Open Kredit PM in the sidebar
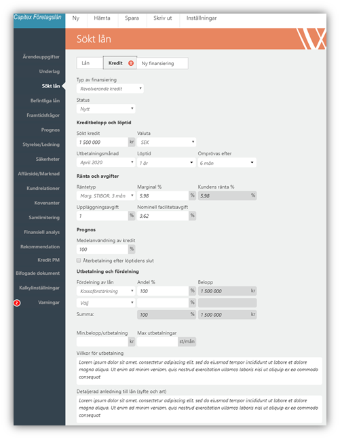This screenshot has height=439, width=340. point(48,260)
